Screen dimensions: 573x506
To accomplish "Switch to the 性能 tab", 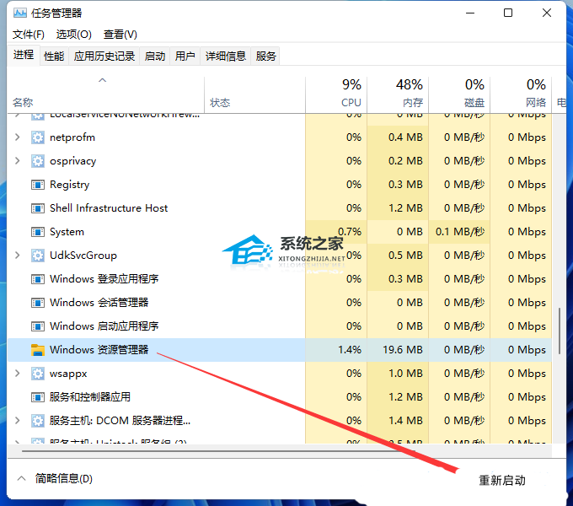I will (x=54, y=57).
